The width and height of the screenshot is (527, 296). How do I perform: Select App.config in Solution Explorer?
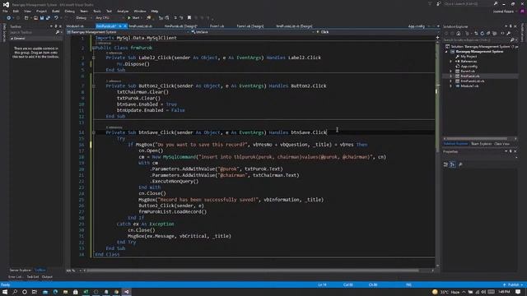[469, 67]
